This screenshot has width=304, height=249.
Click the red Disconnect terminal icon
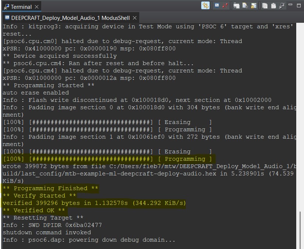click(x=225, y=6)
